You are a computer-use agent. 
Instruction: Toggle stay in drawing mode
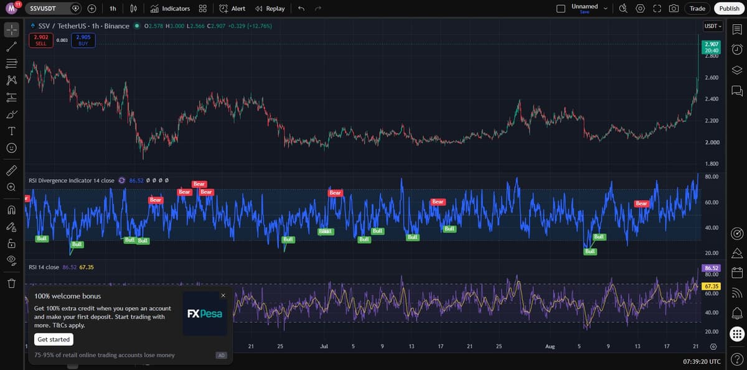pyautogui.click(x=11, y=226)
